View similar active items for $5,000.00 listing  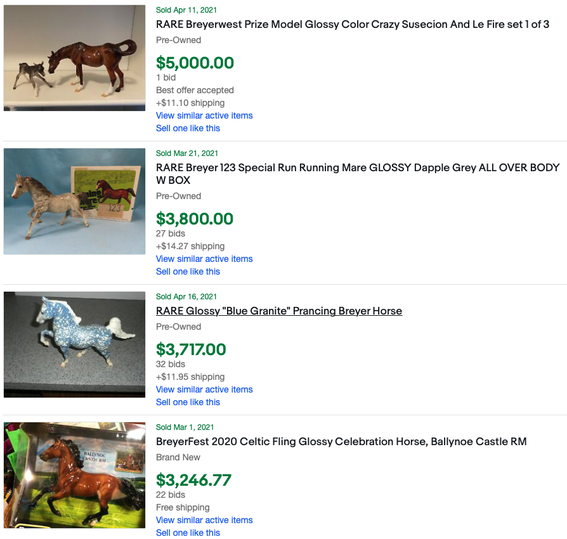(204, 115)
